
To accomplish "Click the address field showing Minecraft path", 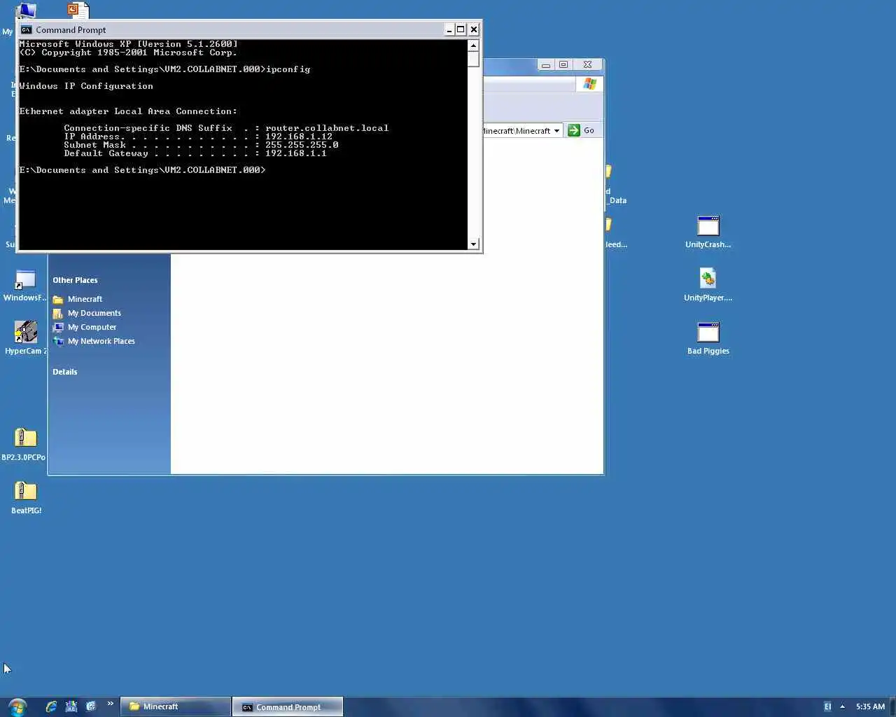I will (x=517, y=131).
